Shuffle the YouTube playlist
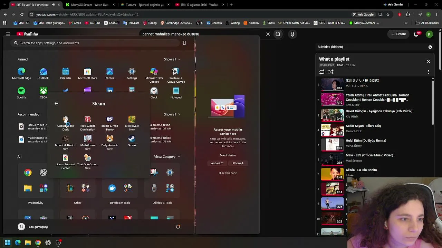This screenshot has height=248, width=442. click(331, 72)
